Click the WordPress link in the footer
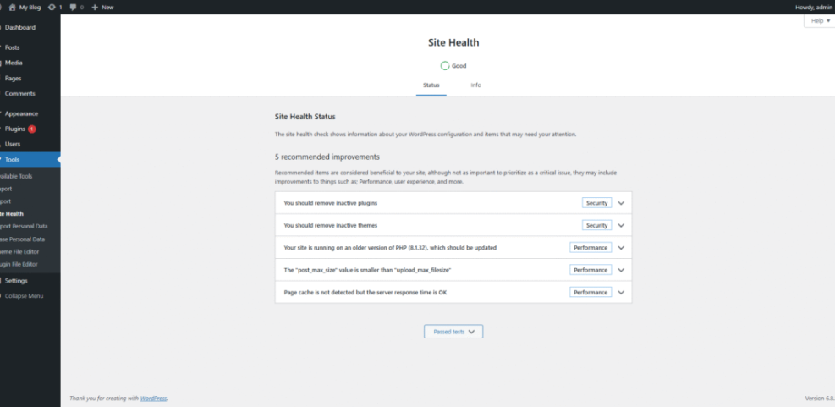 [x=153, y=399]
